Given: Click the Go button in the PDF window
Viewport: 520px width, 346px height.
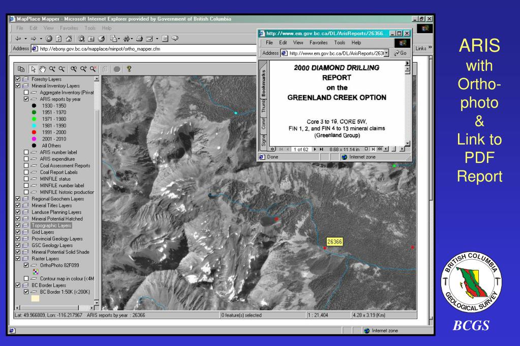Looking at the screenshot, I should (x=401, y=53).
